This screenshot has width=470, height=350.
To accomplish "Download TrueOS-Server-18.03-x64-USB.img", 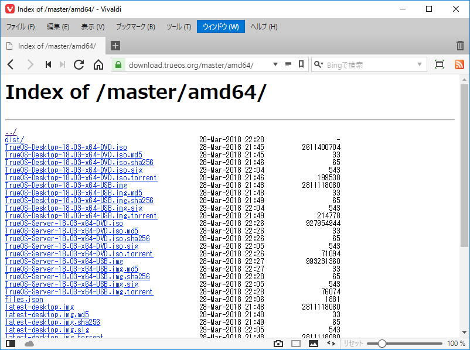I will click(64, 261).
